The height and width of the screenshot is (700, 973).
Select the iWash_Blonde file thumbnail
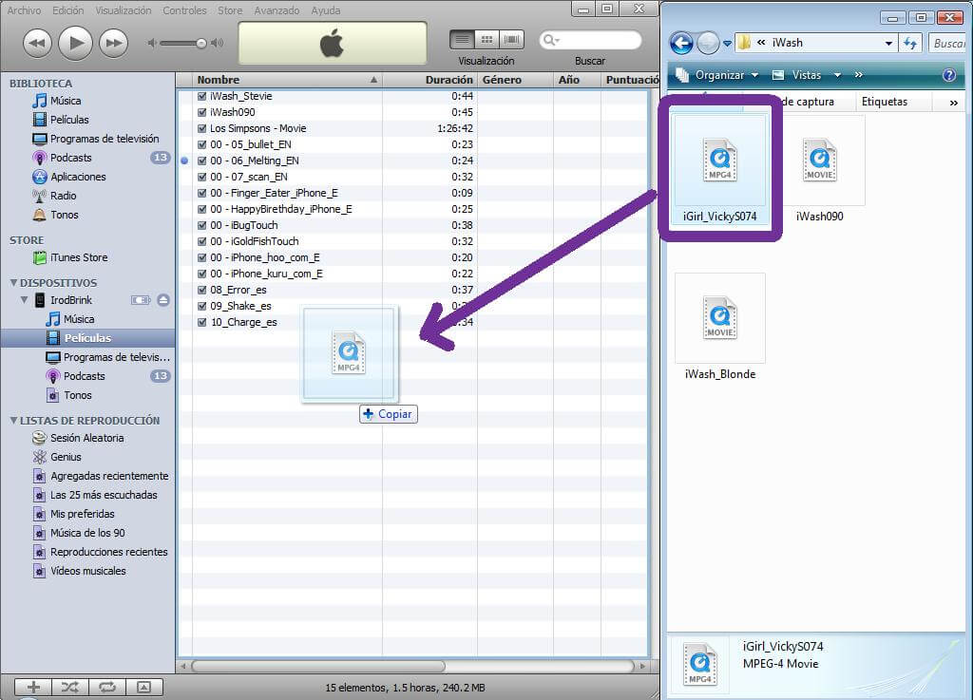click(720, 318)
